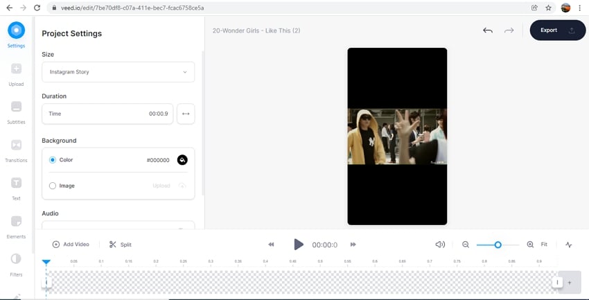This screenshot has height=300, width=589.
Task: Open the Transitions sidebar tab
Action: click(16, 150)
